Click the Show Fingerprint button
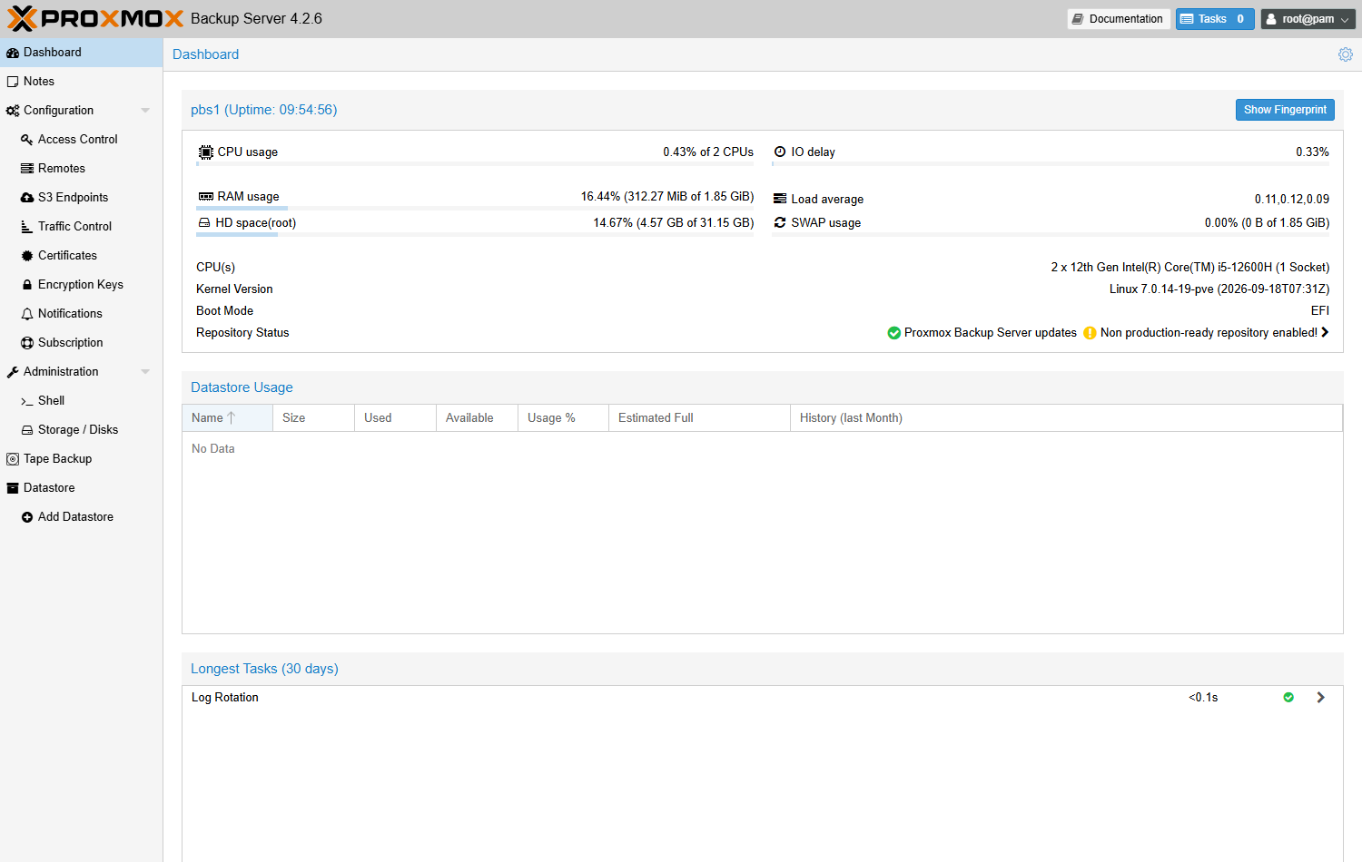The height and width of the screenshot is (862, 1362). click(x=1285, y=110)
